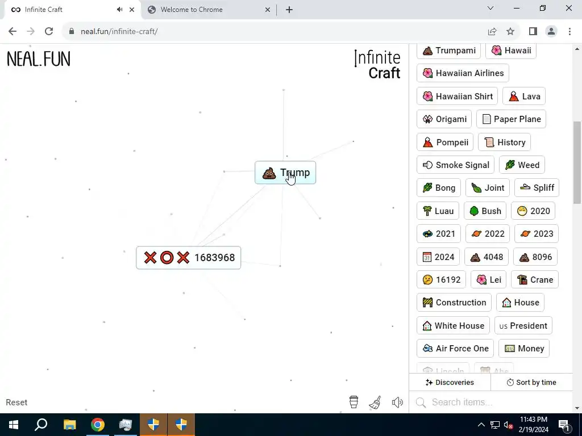Viewport: 582px width, 436px height.
Task: Select the 2021 element
Action: tap(439, 233)
